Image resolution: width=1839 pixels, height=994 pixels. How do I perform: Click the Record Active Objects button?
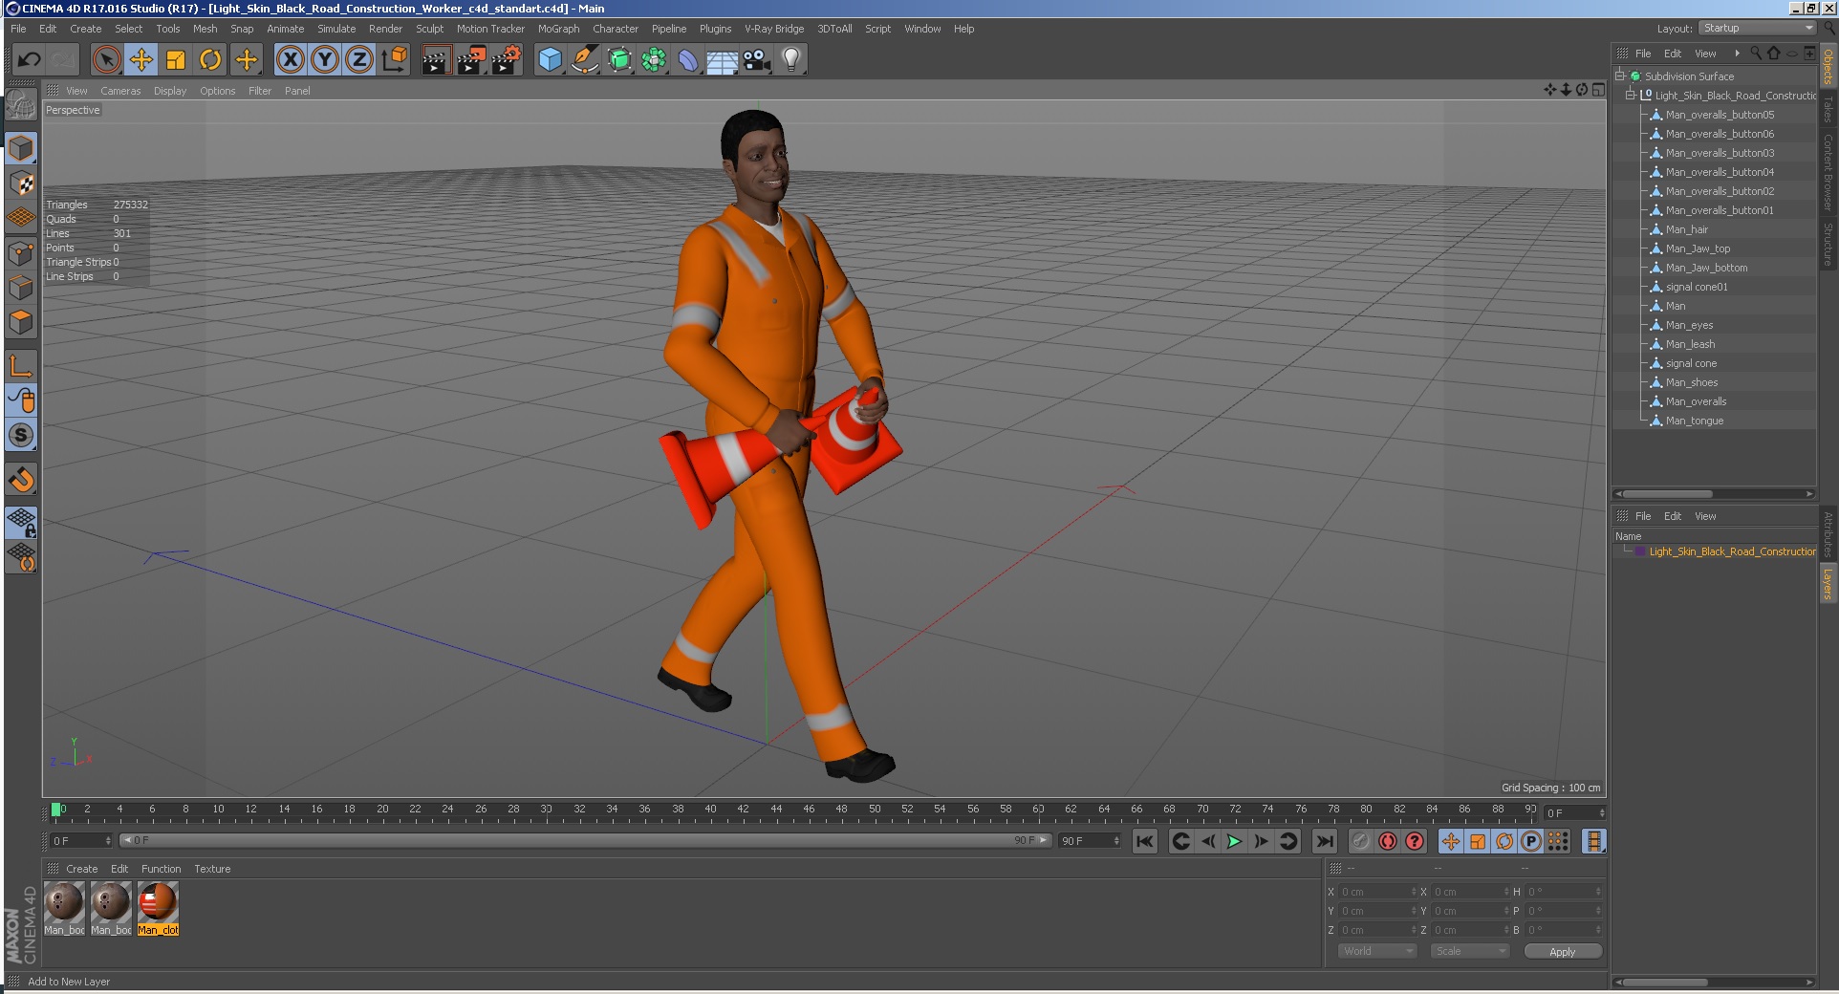(1361, 841)
